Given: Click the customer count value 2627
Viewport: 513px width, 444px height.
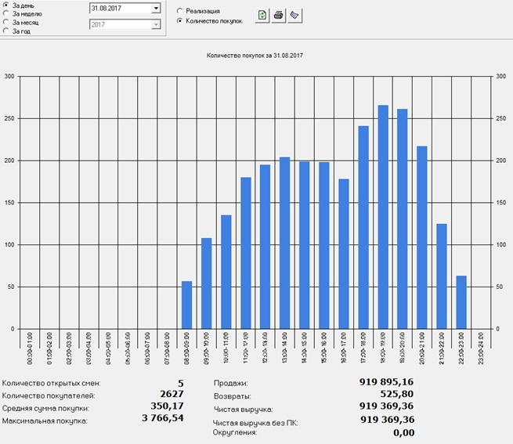Looking at the screenshot, I should click(172, 394).
